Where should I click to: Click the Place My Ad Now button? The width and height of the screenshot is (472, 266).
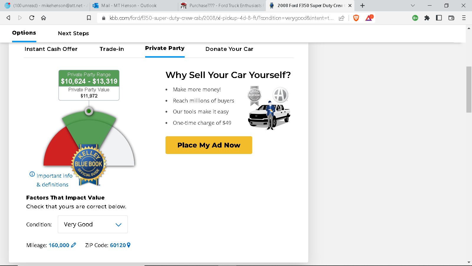click(209, 145)
